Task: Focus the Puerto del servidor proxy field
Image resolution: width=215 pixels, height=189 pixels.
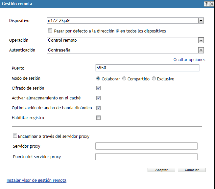Action: click(x=146, y=157)
